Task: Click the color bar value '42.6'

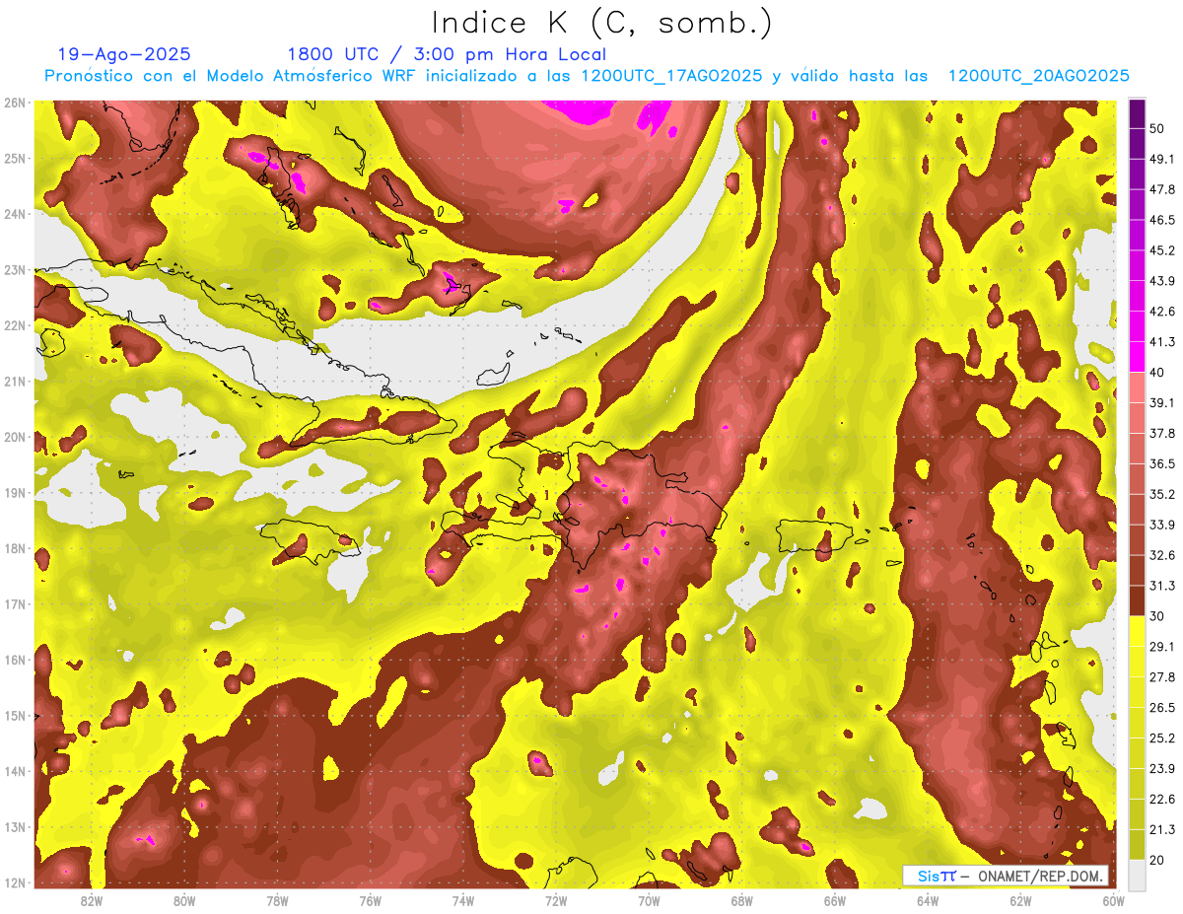Action: tap(1162, 312)
